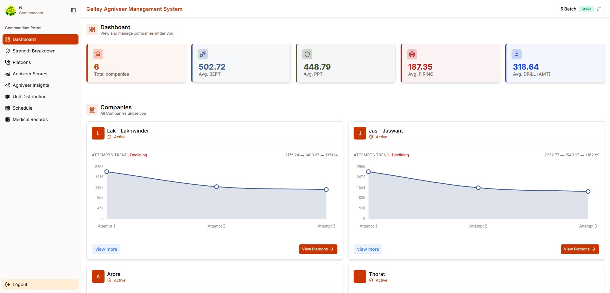Click the Agniveer Insights trend icon
610x293 pixels.
(8, 85)
